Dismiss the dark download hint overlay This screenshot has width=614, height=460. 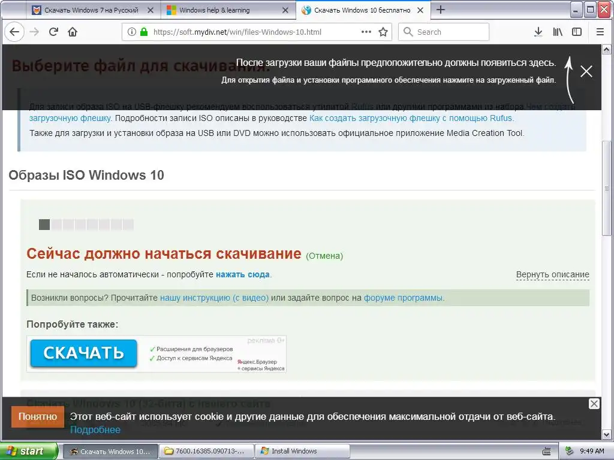(x=586, y=71)
